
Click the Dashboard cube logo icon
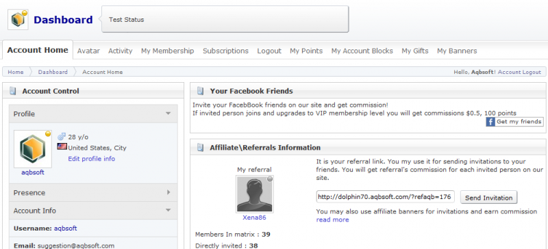(x=18, y=20)
